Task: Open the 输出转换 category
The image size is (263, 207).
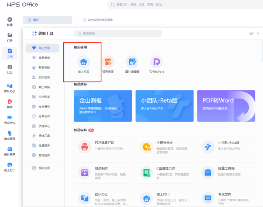Action: pos(43,87)
